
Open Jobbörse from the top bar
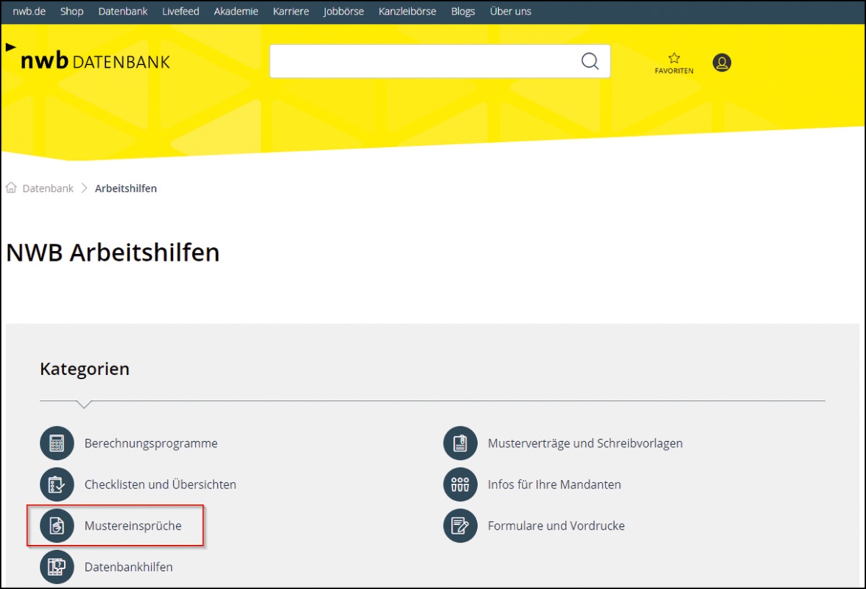tap(344, 12)
